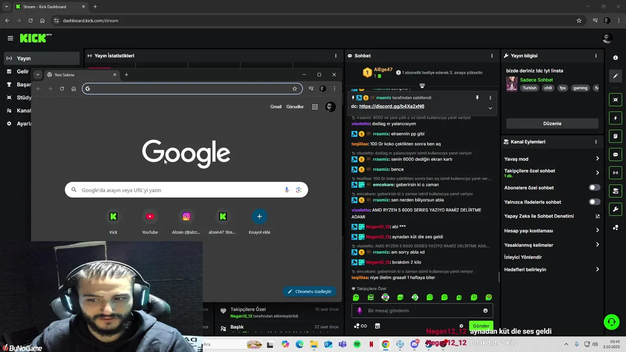Click the Düzenle button
This screenshot has height=352, width=626.
point(552,124)
